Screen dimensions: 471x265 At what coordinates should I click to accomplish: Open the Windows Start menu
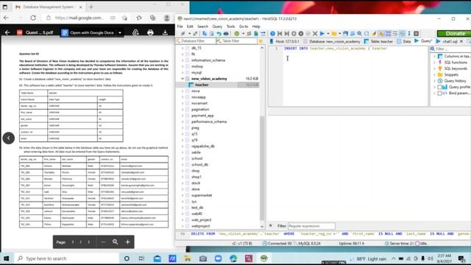click(7, 258)
